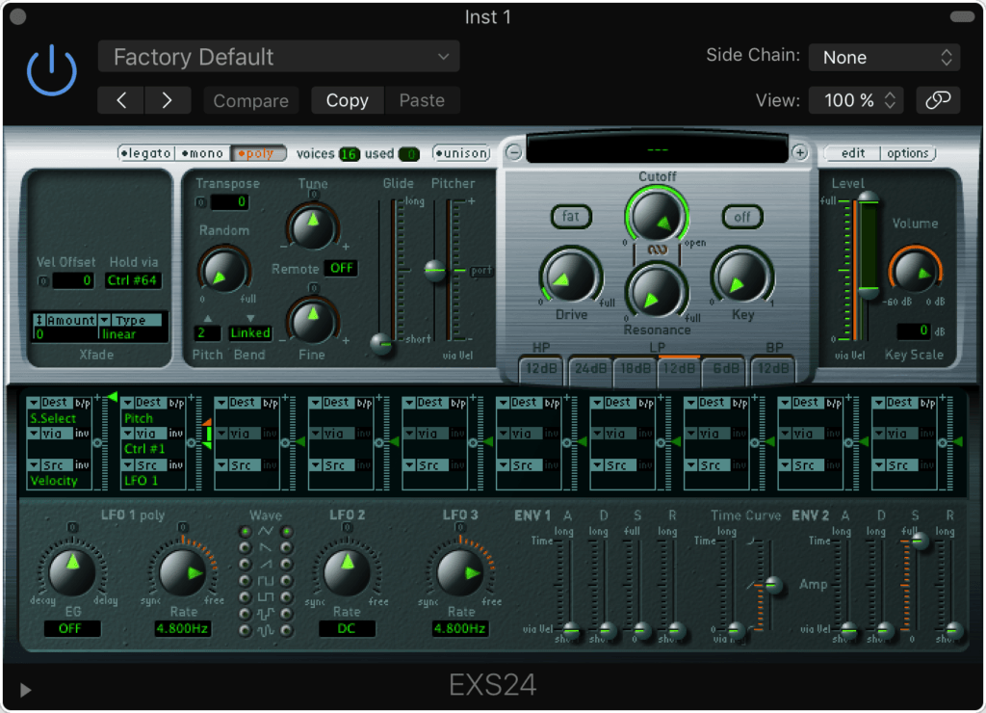Click the Copy button
Image resolution: width=986 pixels, height=713 pixels.
[347, 101]
